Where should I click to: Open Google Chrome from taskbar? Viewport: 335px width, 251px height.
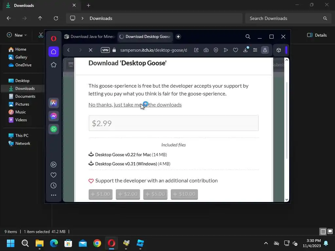pos(97,243)
